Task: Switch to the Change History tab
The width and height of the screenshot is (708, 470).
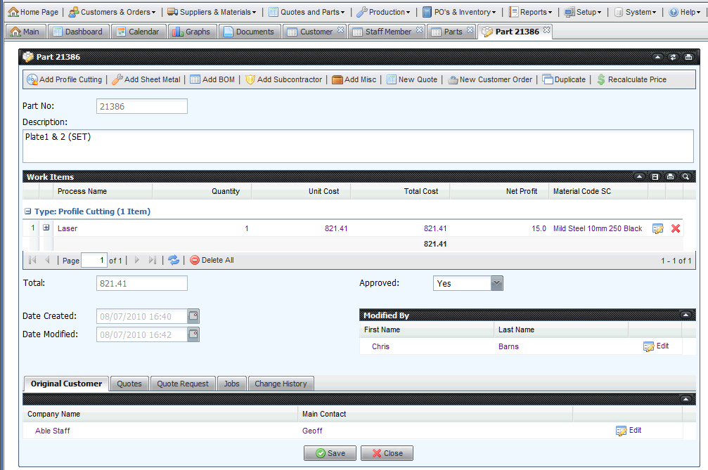Action: (x=281, y=384)
